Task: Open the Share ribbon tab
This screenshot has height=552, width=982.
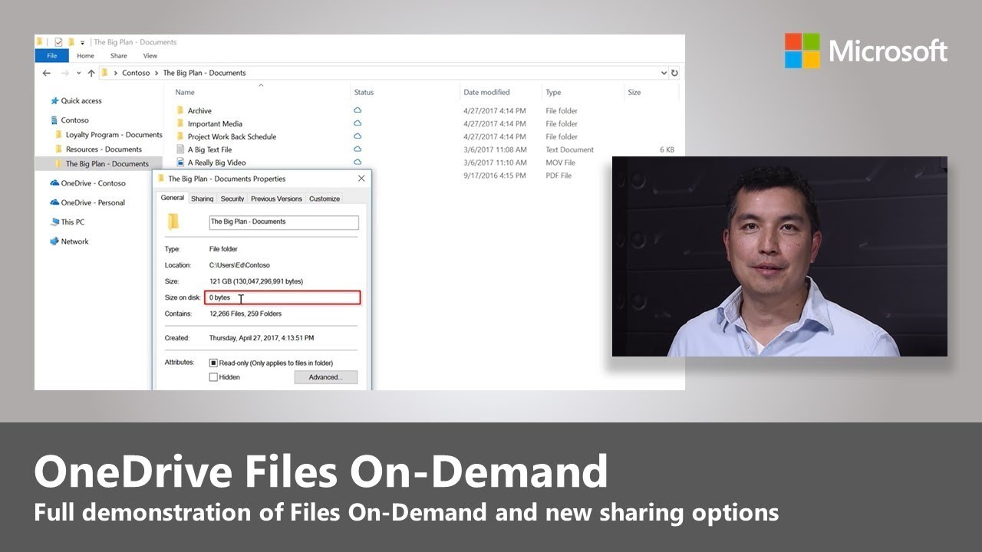Action: [x=118, y=56]
